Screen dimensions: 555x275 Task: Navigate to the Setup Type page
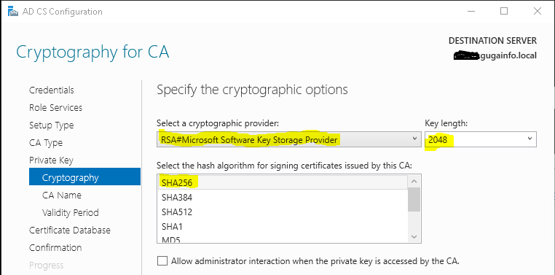tap(51, 125)
